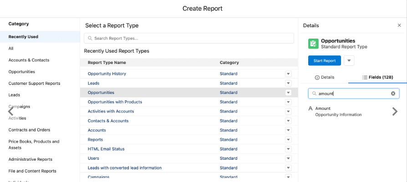Open row dropdown for Leads report type
This screenshot has width=407, height=182.
(x=288, y=83)
